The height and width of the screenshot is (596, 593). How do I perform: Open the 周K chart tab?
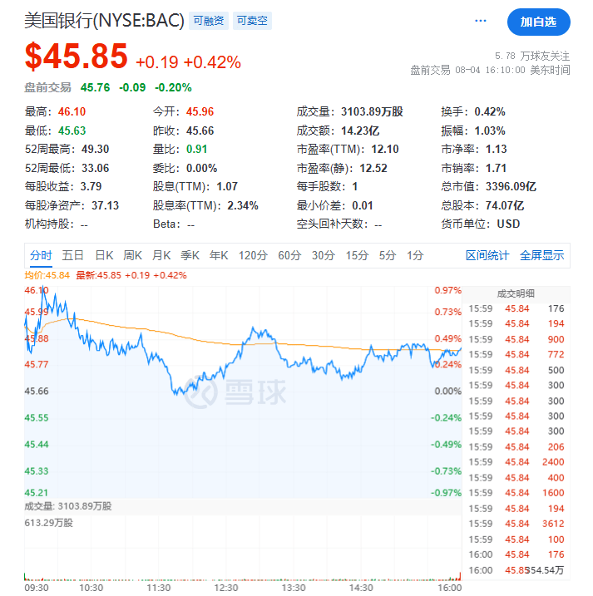pos(133,255)
